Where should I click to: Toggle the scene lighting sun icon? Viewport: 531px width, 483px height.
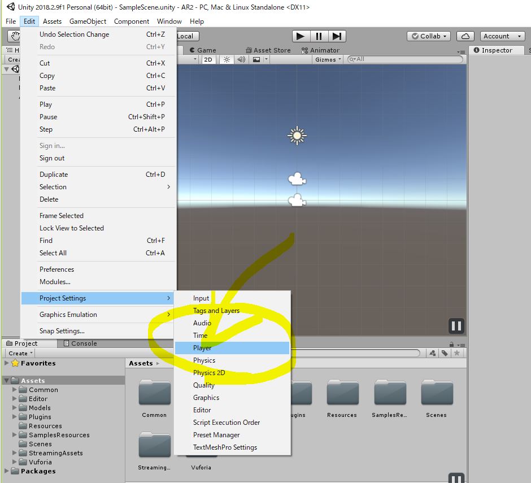227,60
